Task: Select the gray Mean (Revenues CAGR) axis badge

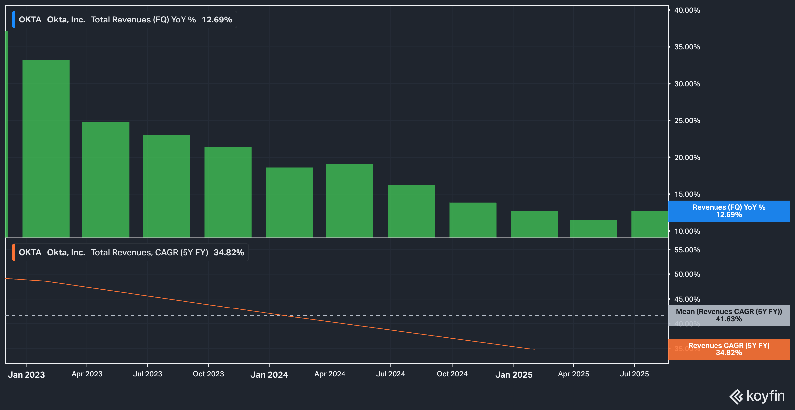Action: point(728,315)
